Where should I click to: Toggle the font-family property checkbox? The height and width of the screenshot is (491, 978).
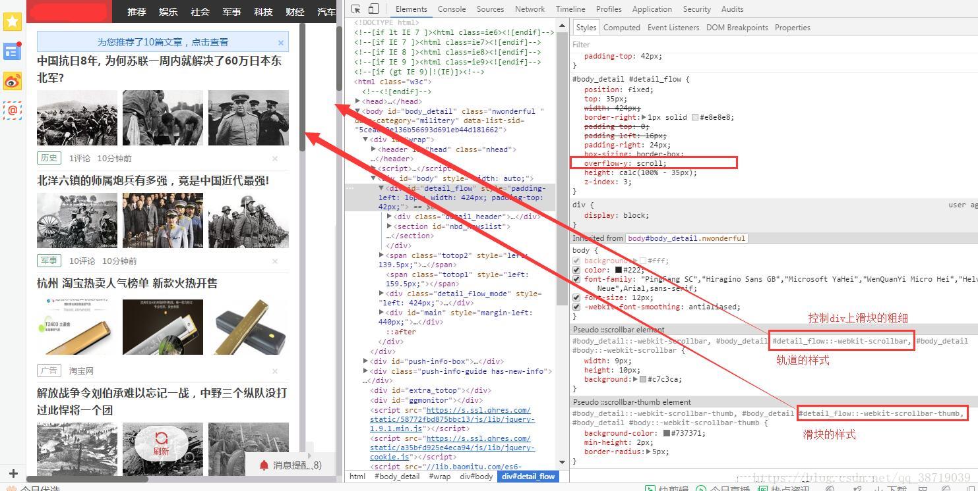point(576,279)
